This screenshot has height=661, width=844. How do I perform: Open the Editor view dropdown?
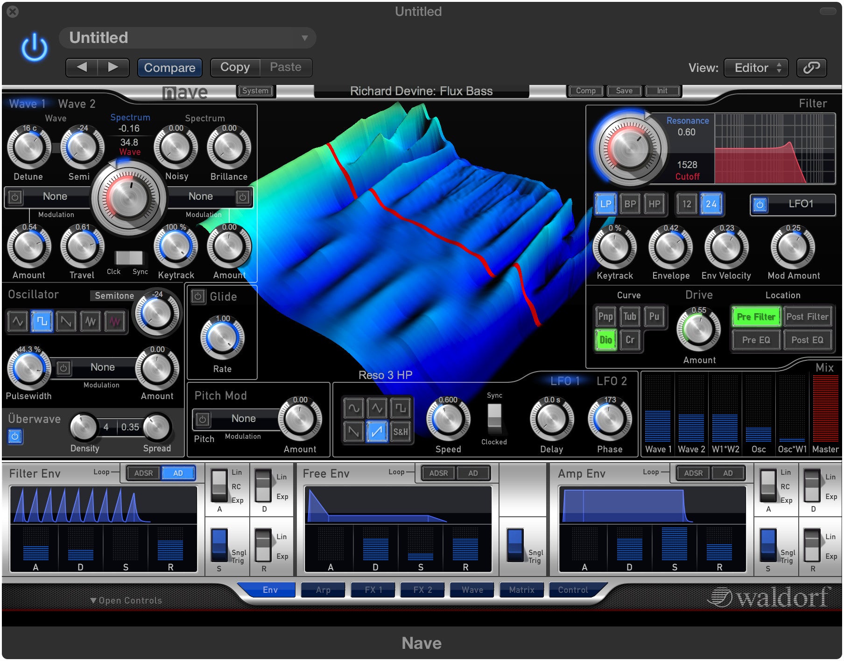[755, 68]
